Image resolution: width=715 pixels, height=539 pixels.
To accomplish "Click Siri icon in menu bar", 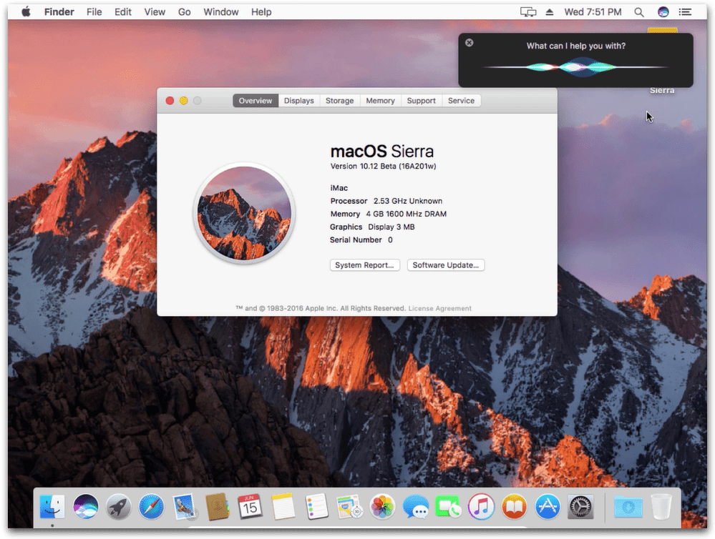I will (x=663, y=12).
